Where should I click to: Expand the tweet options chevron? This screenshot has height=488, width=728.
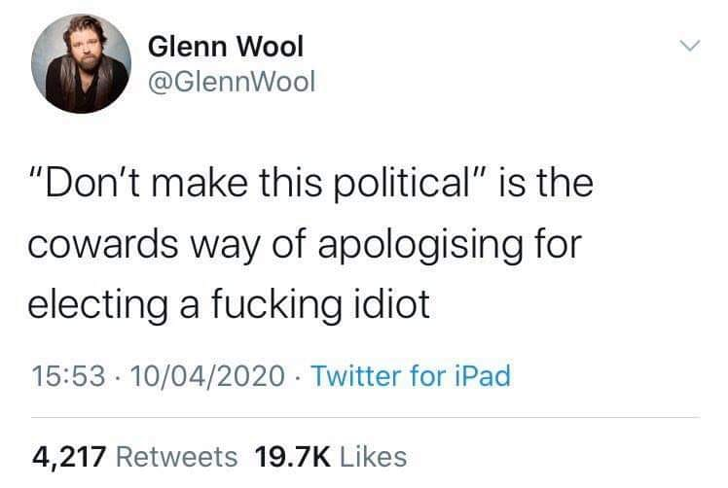690,46
